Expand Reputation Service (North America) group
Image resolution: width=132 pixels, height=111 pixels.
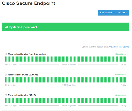(6, 54)
